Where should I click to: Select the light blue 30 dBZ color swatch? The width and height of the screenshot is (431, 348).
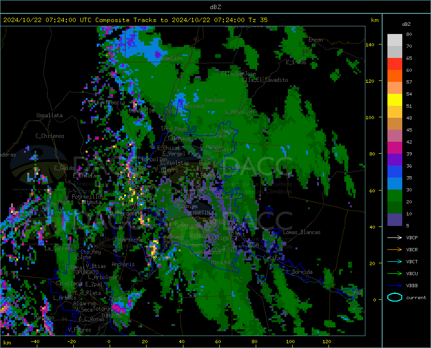(x=395, y=184)
